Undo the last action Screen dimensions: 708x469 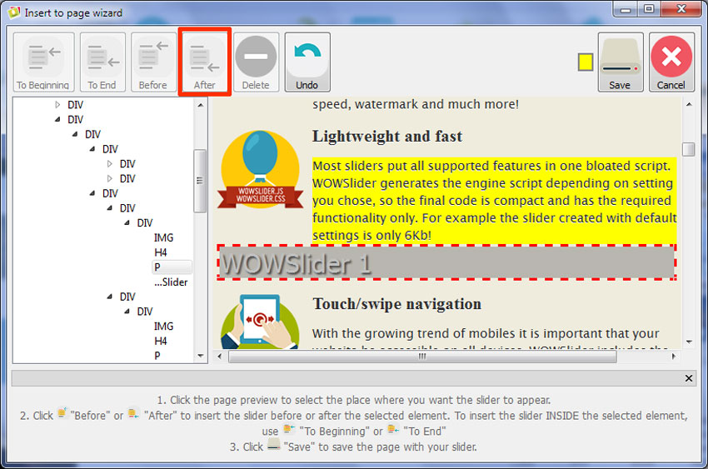click(x=307, y=62)
